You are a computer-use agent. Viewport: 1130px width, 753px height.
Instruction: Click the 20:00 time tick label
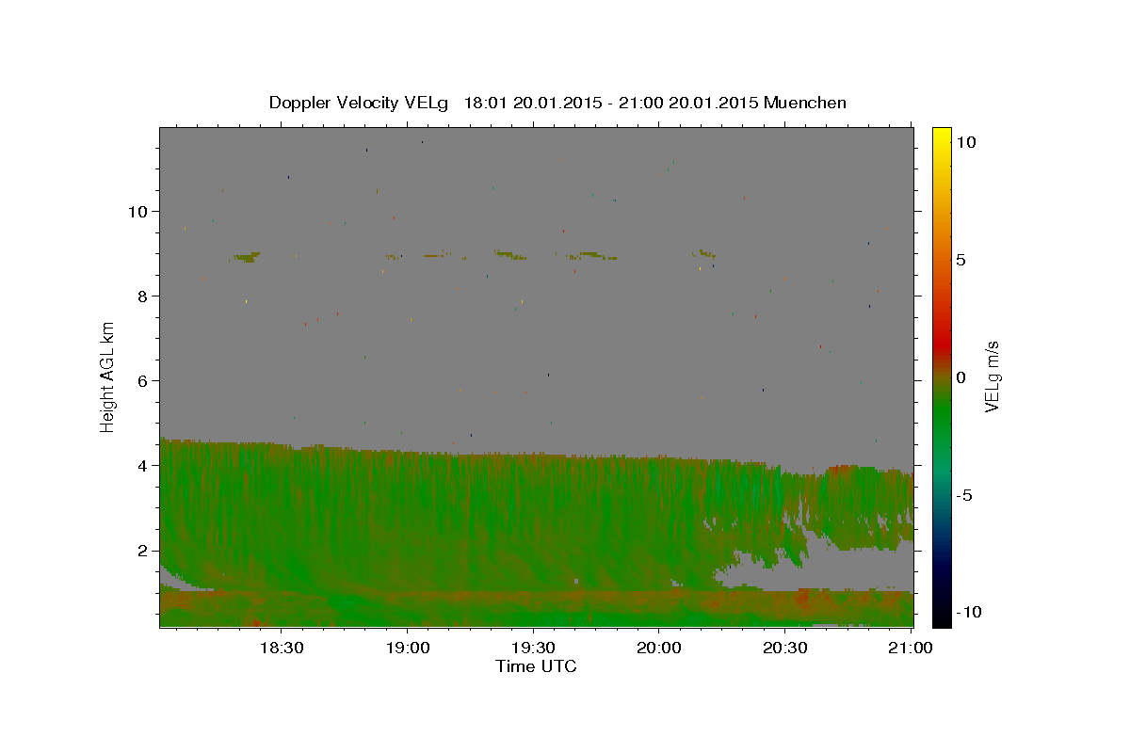tap(659, 648)
